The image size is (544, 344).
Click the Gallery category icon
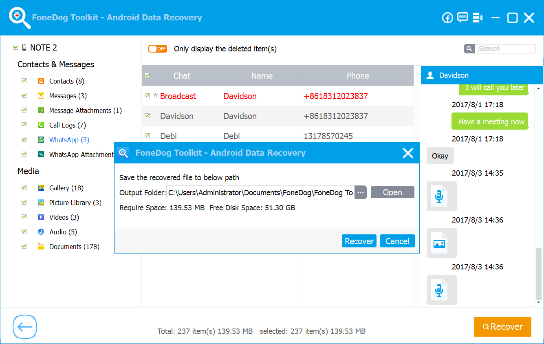pos(41,188)
